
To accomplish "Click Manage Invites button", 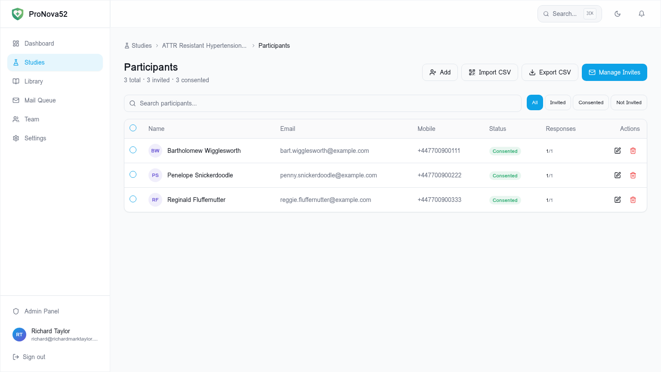I will pos(615,72).
